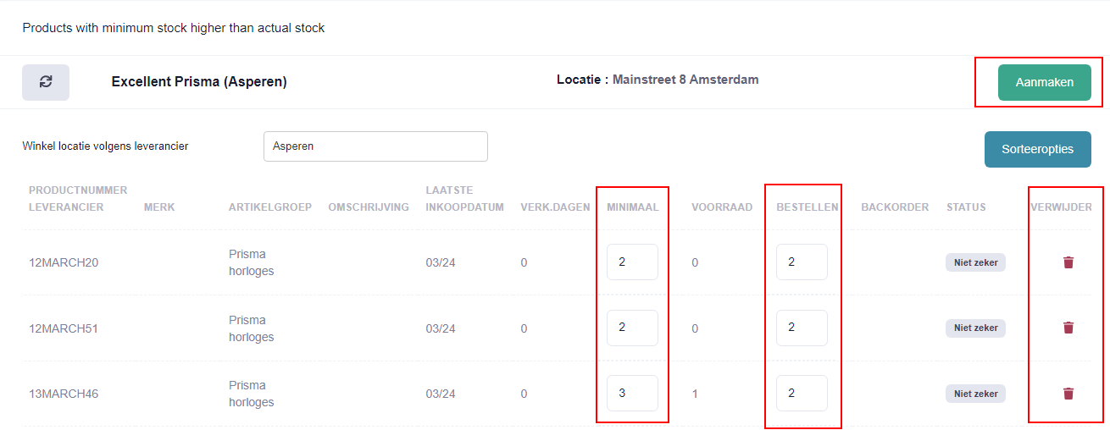Click the Excellent Prisma (Asperen) supplier title
This screenshot has height=430, width=1110.
199,82
